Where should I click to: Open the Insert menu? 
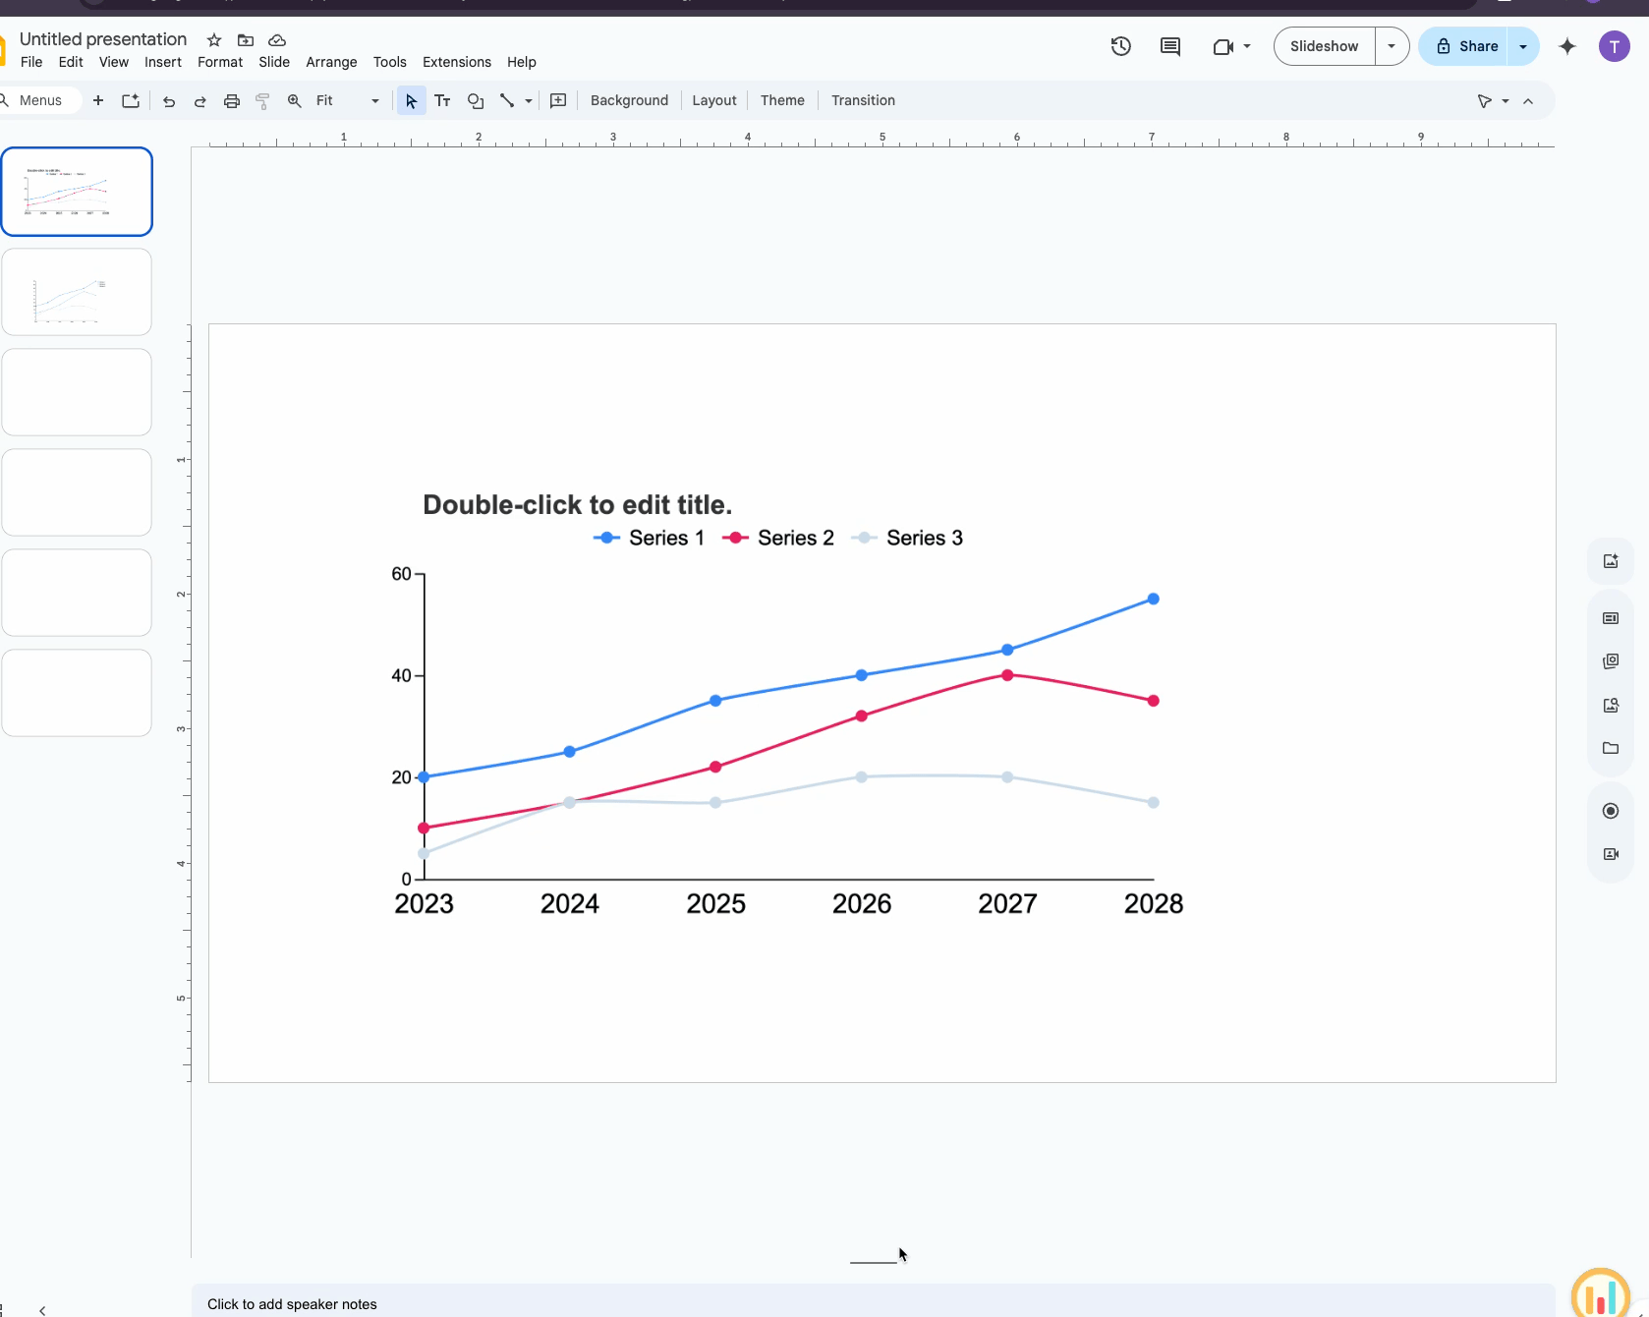pos(163,62)
